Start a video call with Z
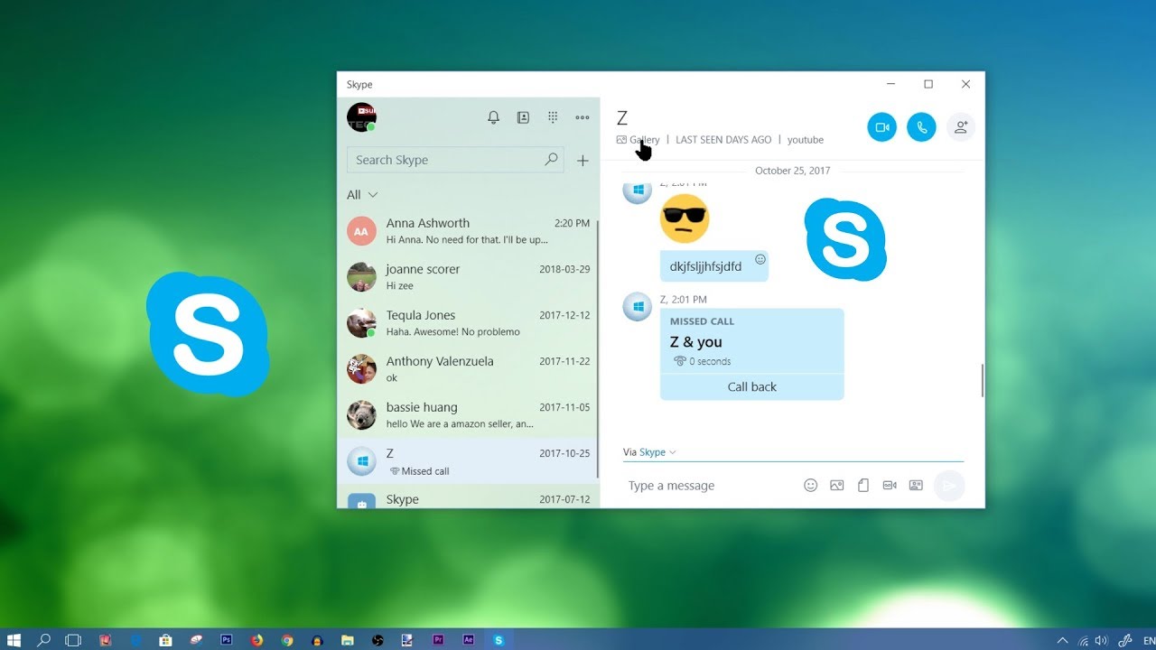This screenshot has width=1156, height=650. click(882, 127)
